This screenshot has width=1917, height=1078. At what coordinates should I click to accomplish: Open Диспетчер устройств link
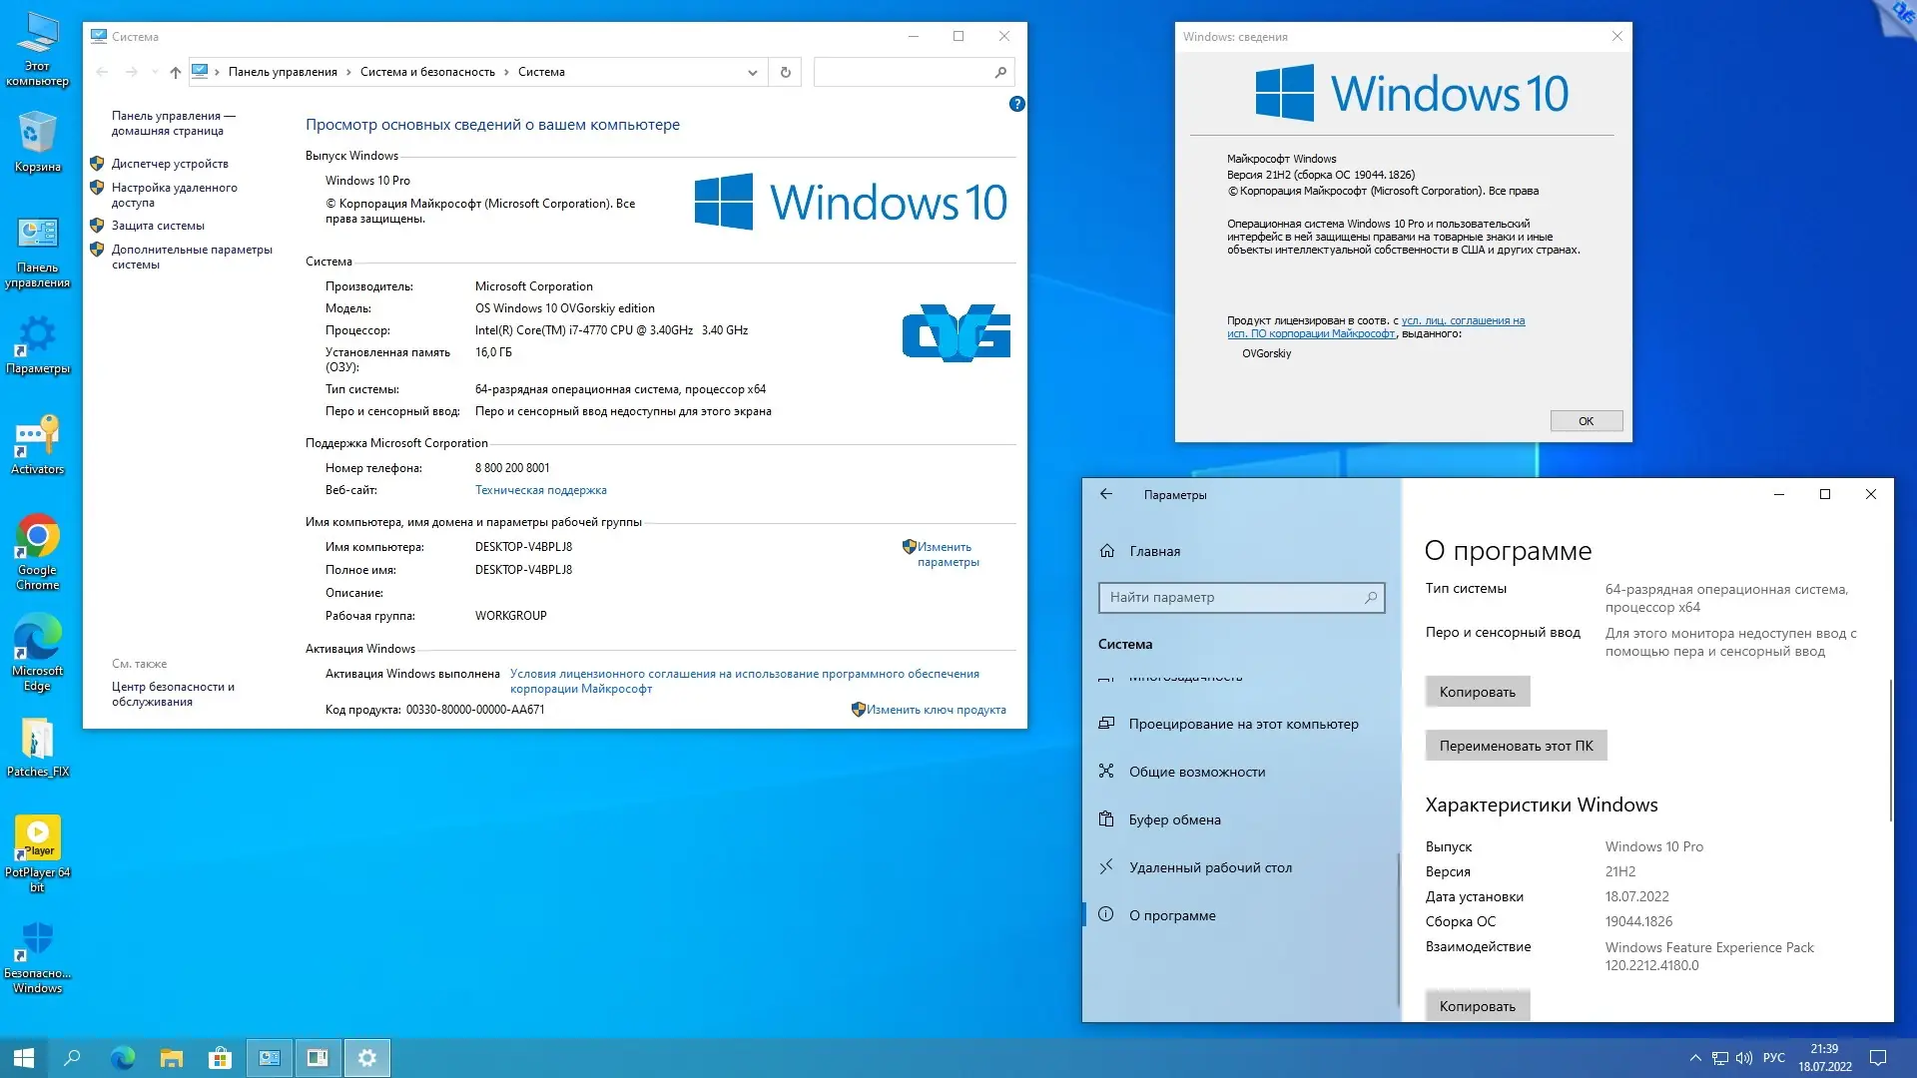[170, 164]
